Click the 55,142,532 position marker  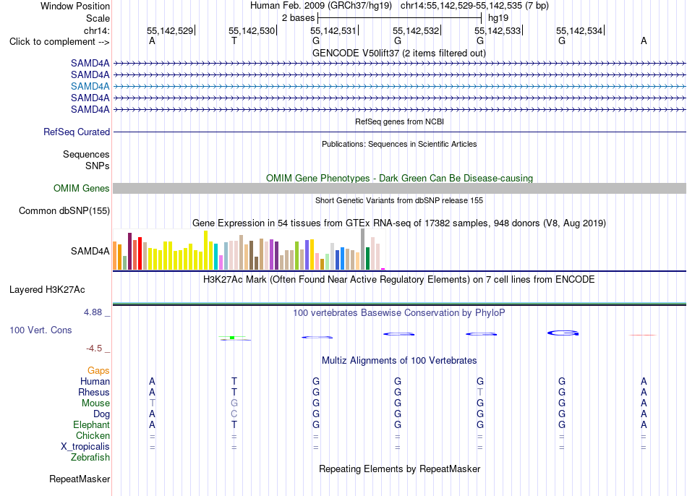[416, 30]
